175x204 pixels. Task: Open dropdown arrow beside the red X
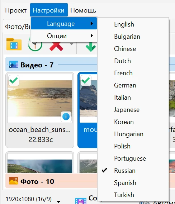click(x=71, y=44)
